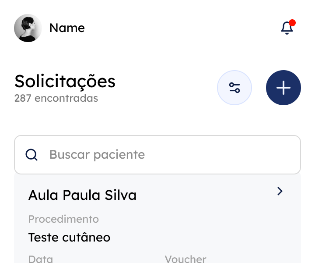The height and width of the screenshot is (263, 315).
Task: Select the Aula Paula Silva patient name
Action: click(x=82, y=195)
